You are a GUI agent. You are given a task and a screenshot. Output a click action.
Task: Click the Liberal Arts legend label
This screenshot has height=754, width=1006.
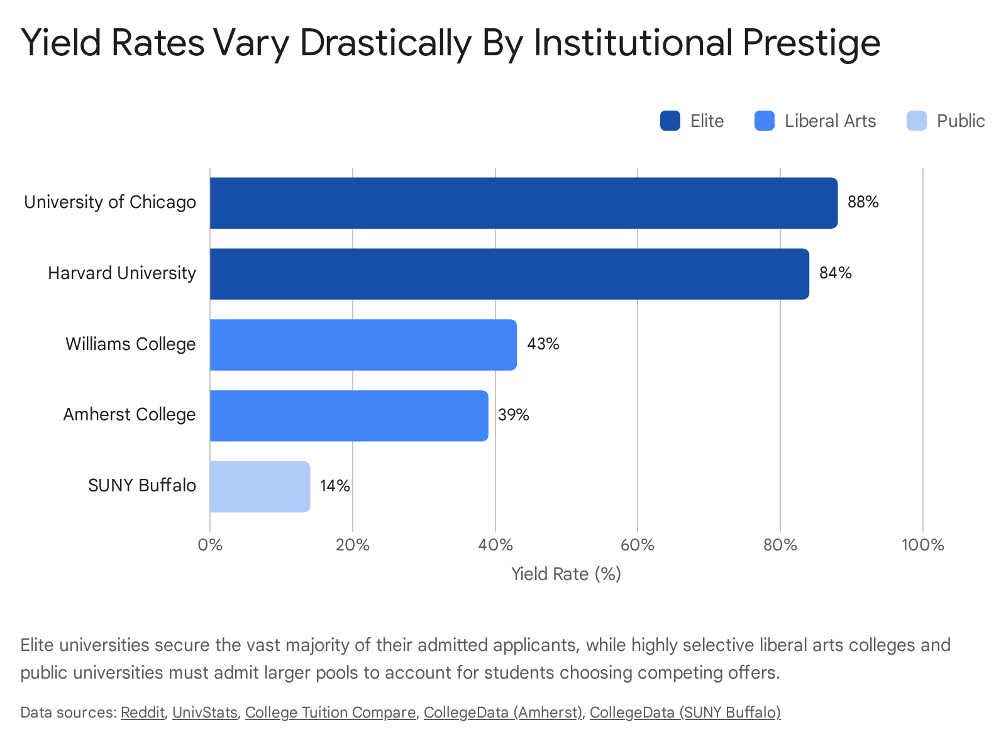[830, 121]
